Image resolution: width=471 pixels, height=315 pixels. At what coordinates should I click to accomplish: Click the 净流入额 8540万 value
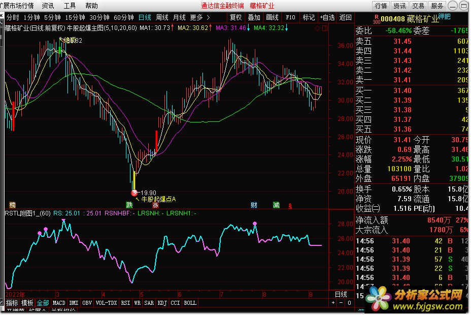[439, 220]
